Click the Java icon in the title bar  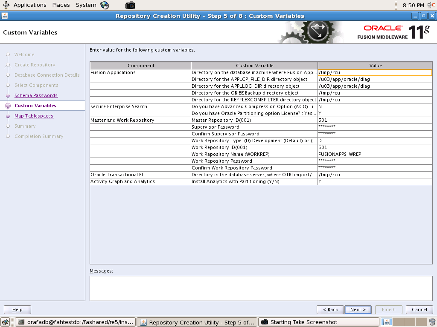(4, 16)
